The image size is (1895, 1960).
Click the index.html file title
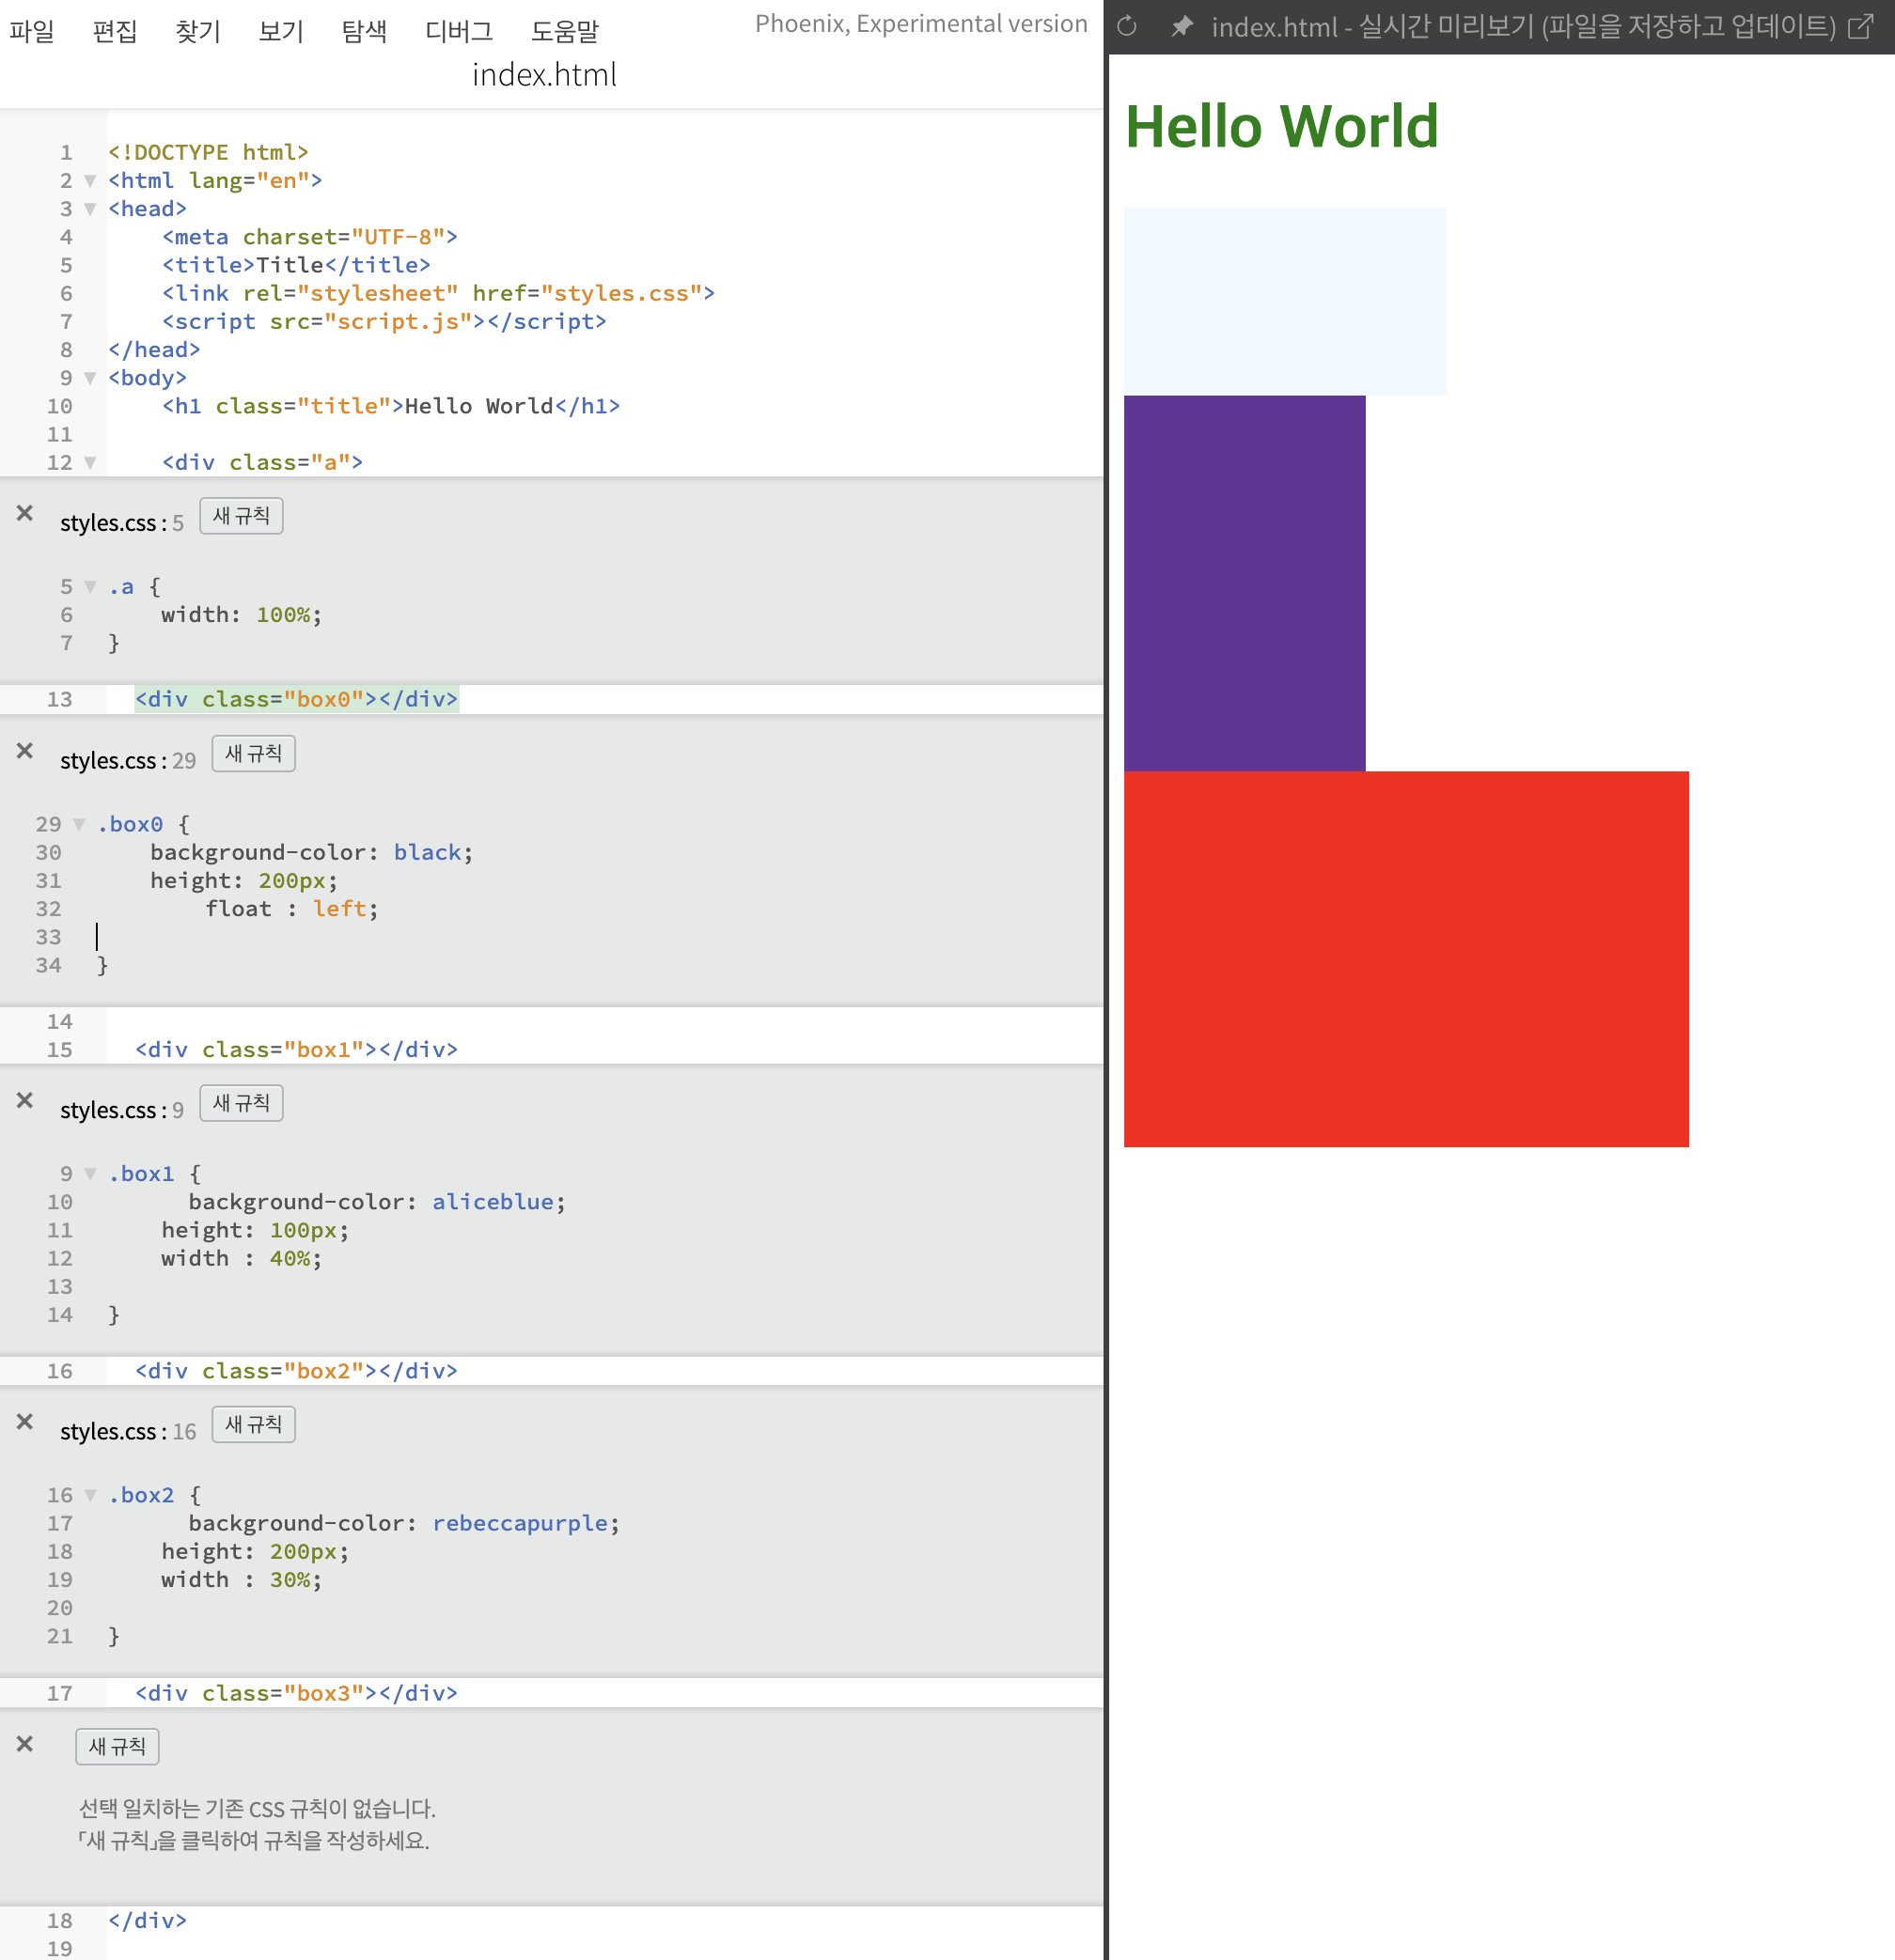(544, 75)
